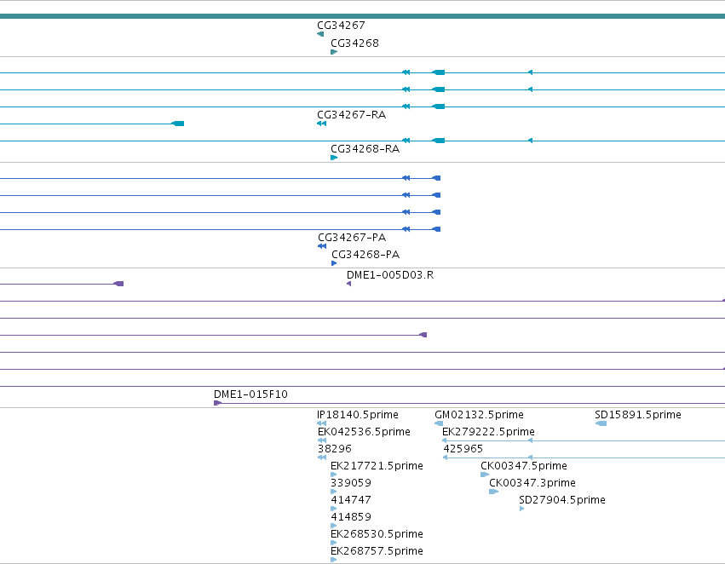The width and height of the screenshot is (725, 564).
Task: Select the DME1-005D03.R purple arrow glyph
Action: tap(348, 284)
